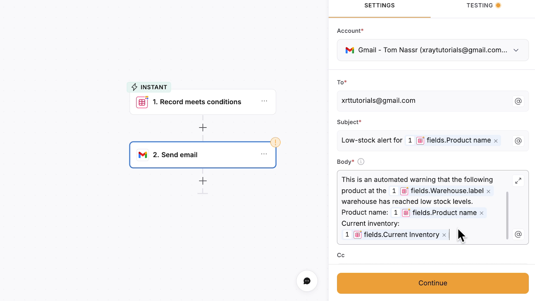The height and width of the screenshot is (301, 535).
Task: Expand the Body field to fullscreen
Action: 518,181
